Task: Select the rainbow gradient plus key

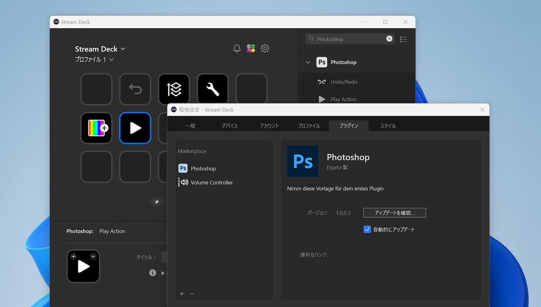Action: pyautogui.click(x=96, y=128)
